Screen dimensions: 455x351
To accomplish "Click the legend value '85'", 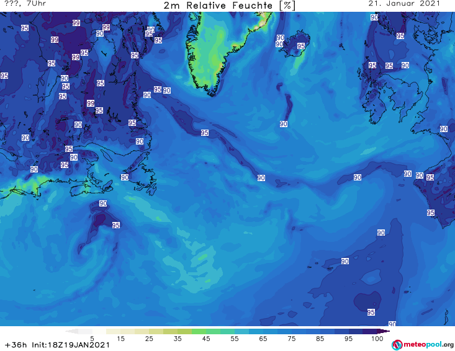I will (x=320, y=338).
